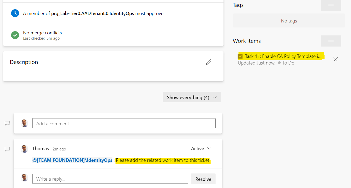Click the Task 11 checkbox icon

pos(240,56)
